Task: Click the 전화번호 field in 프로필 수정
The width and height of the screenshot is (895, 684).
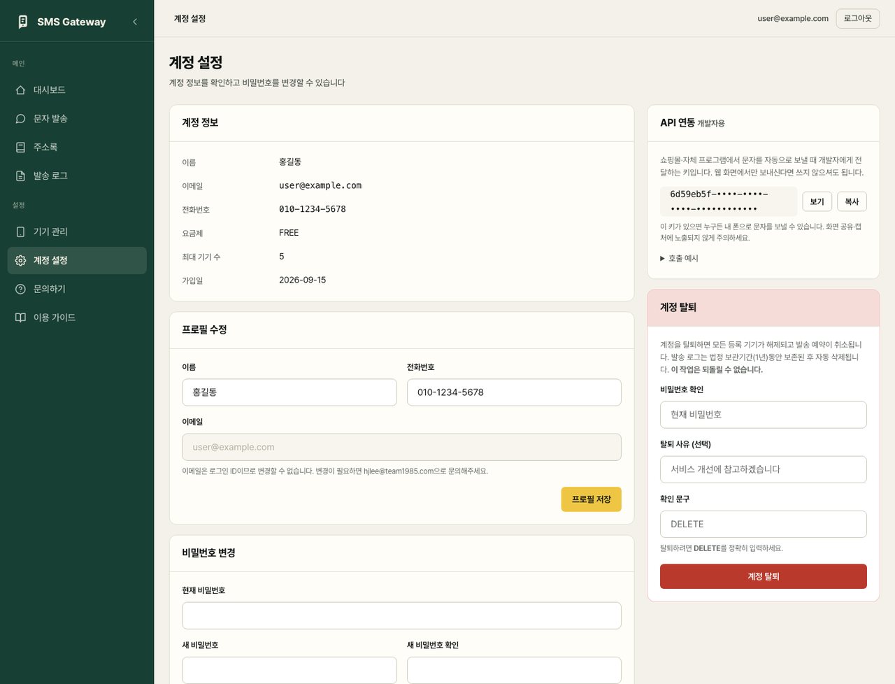Action: (x=514, y=392)
